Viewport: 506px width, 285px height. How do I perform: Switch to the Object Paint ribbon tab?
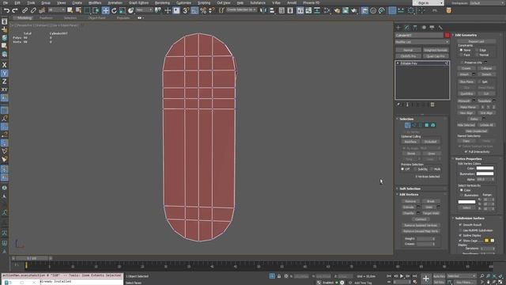click(x=96, y=18)
